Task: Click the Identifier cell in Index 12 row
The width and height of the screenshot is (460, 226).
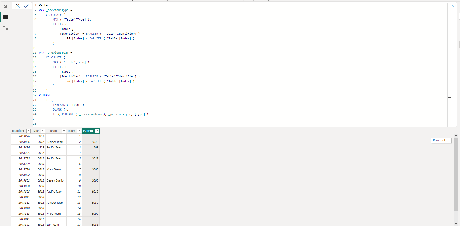Action: tap(21, 197)
